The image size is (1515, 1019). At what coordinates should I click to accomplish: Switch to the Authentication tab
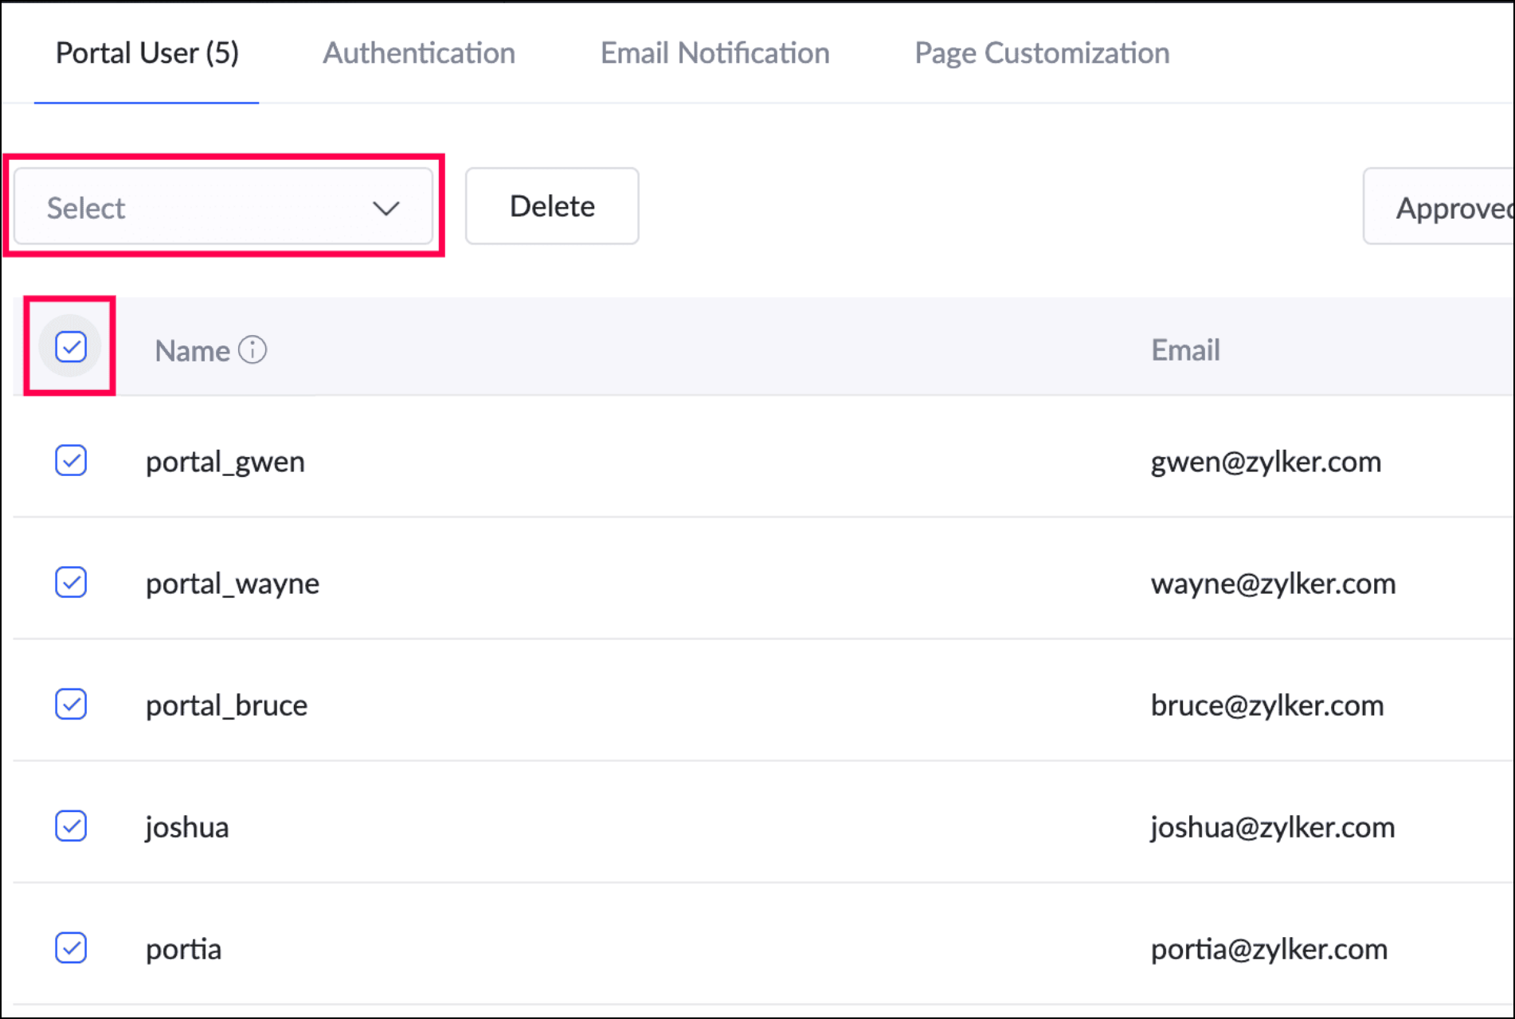tap(419, 53)
